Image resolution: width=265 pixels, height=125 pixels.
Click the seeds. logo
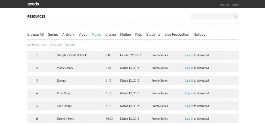coord(34,4)
